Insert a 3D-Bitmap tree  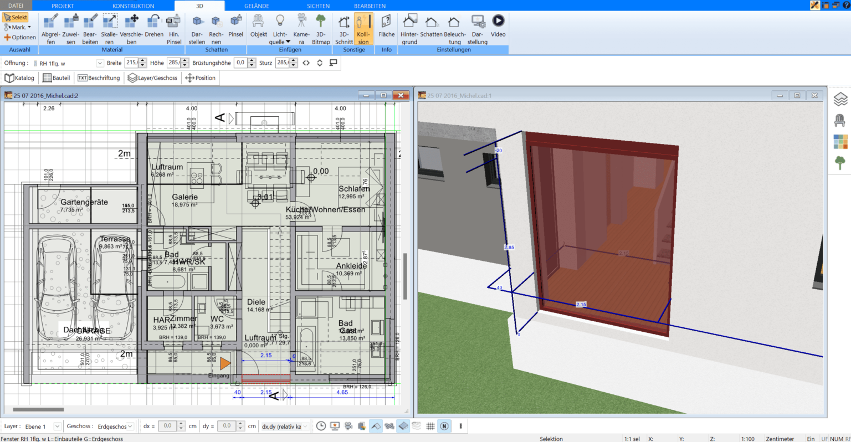[x=321, y=29]
